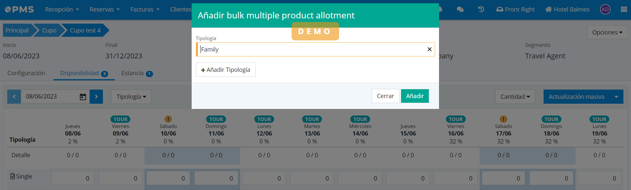Open the calendar date picker icon
The height and width of the screenshot is (190, 631).
click(x=83, y=97)
